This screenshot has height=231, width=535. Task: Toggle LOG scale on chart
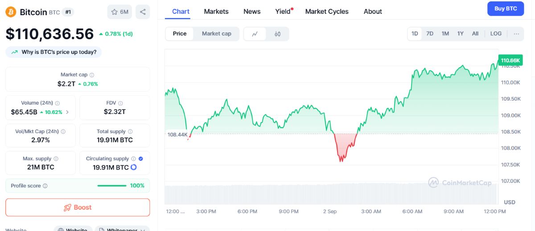click(496, 34)
